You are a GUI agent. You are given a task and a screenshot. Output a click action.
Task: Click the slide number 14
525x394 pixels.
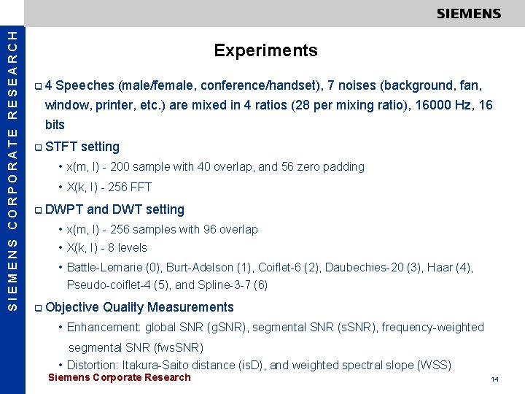coord(494,379)
